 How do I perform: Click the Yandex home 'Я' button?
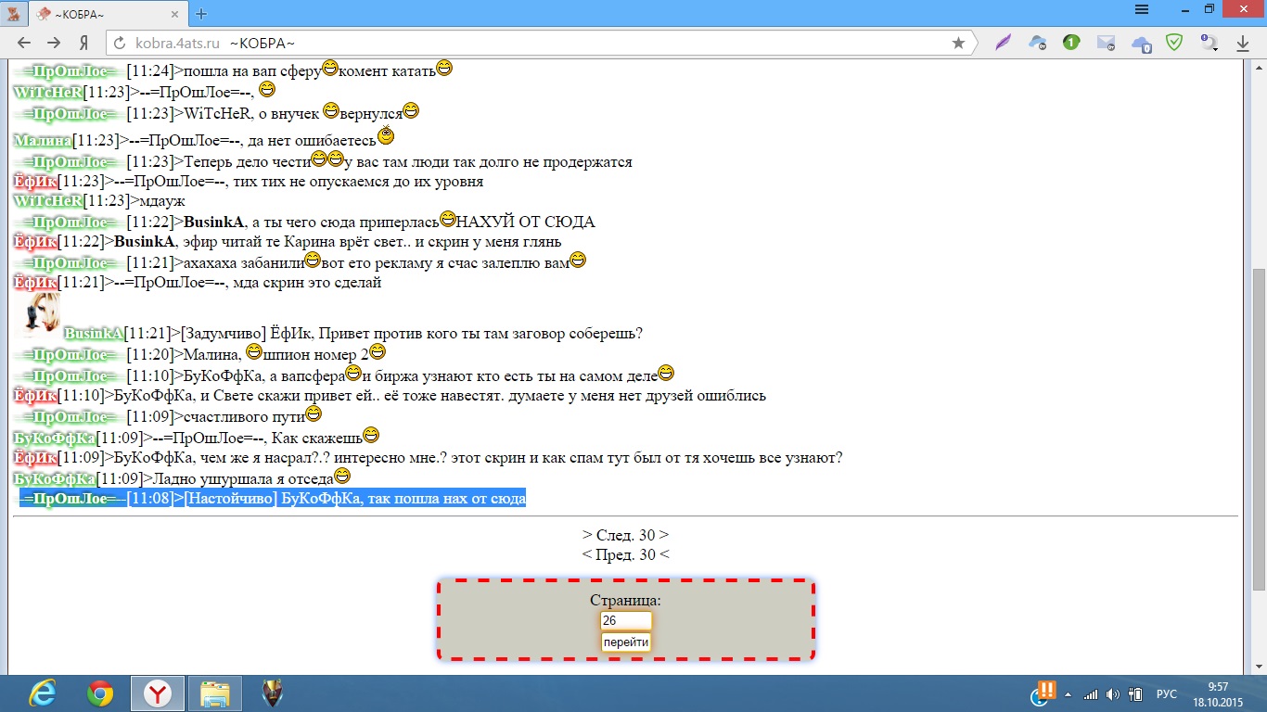click(83, 43)
